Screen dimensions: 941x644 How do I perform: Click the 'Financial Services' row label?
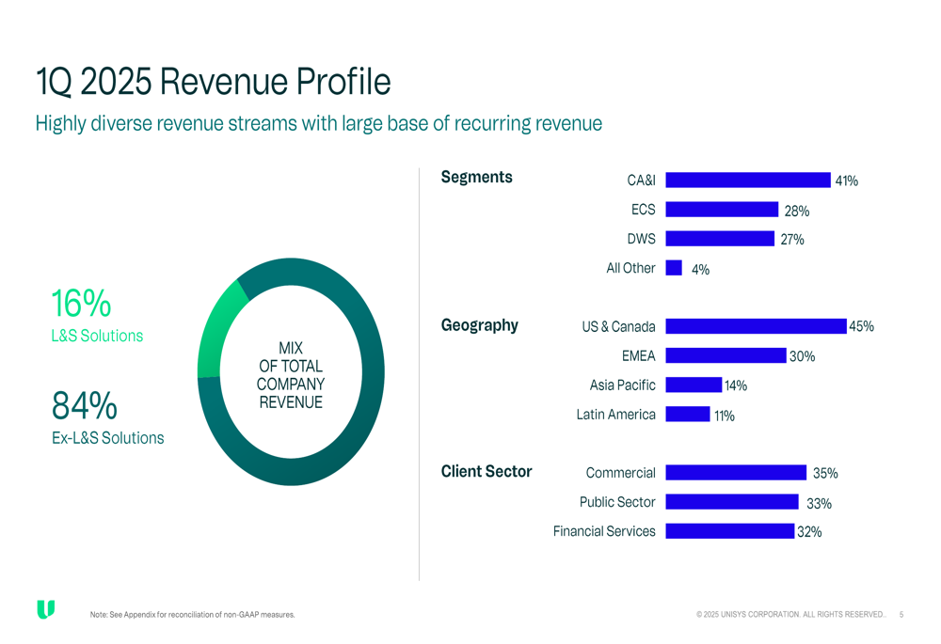click(604, 531)
